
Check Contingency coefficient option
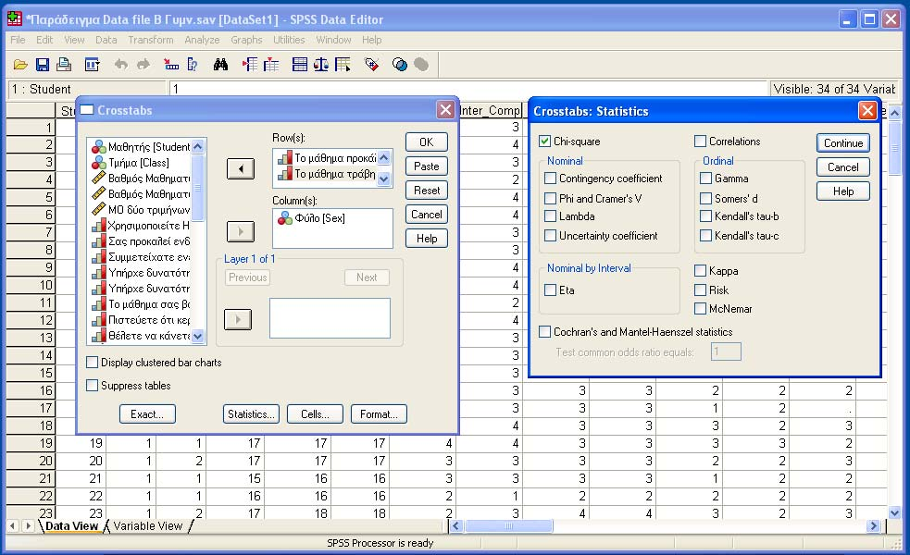[550, 178]
